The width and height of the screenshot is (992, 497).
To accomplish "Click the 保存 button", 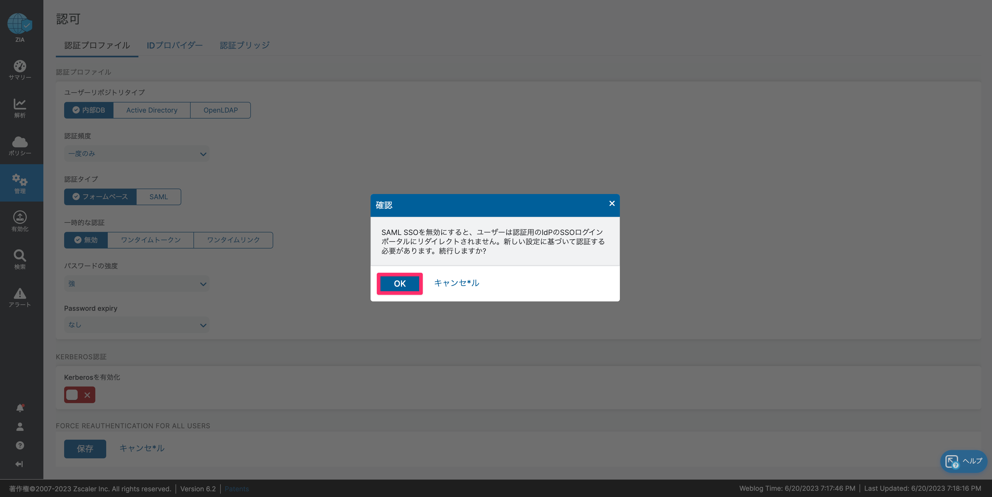I will (85, 448).
